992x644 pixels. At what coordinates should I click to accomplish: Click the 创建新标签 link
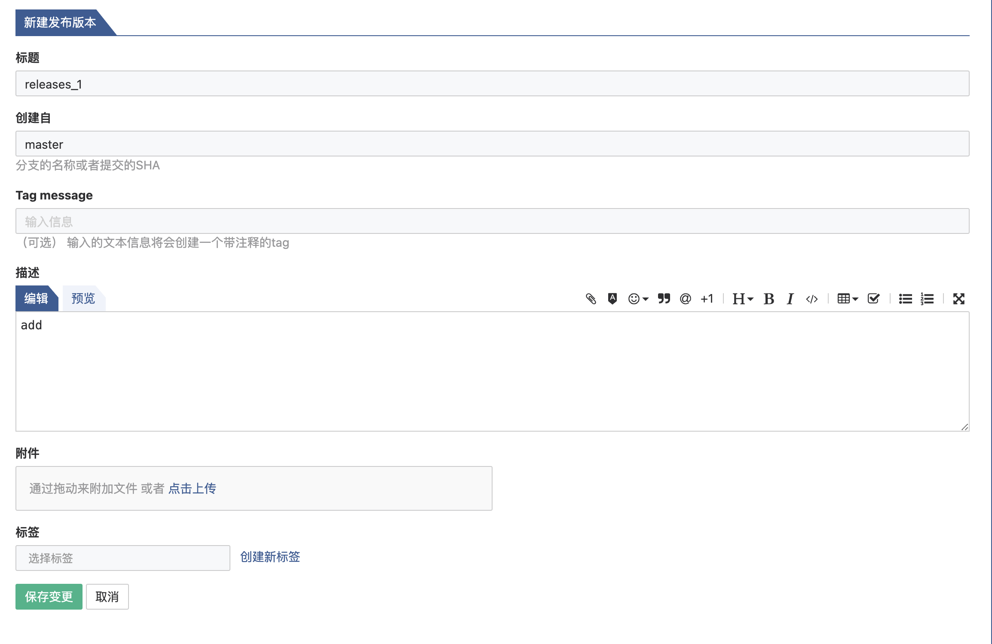click(270, 557)
